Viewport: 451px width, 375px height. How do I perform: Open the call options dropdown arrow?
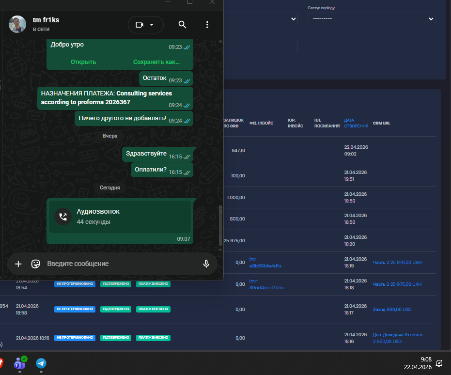(152, 25)
